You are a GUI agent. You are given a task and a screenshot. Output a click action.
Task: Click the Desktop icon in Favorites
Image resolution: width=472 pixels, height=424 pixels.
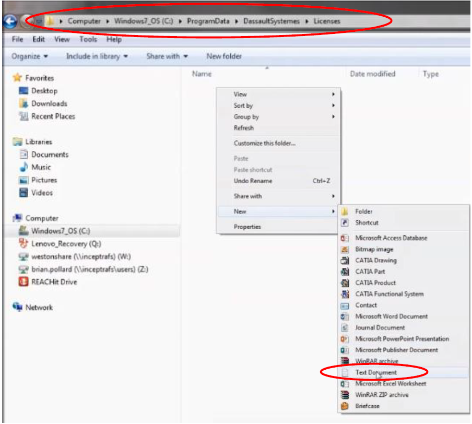coord(23,91)
